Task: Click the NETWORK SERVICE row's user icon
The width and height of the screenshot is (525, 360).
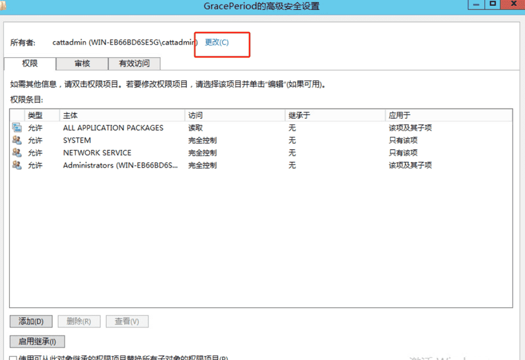Action: pyautogui.click(x=17, y=153)
